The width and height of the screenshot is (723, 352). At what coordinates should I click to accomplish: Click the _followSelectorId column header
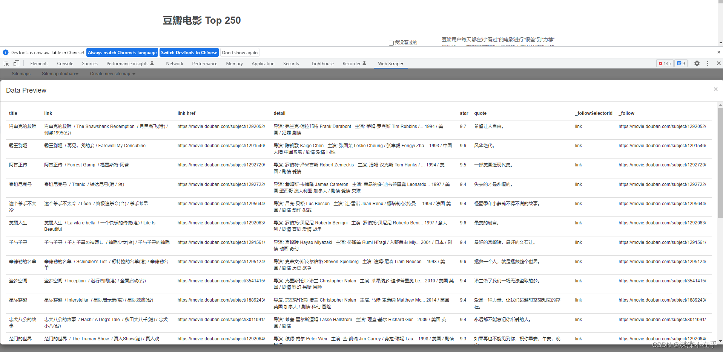pos(594,113)
